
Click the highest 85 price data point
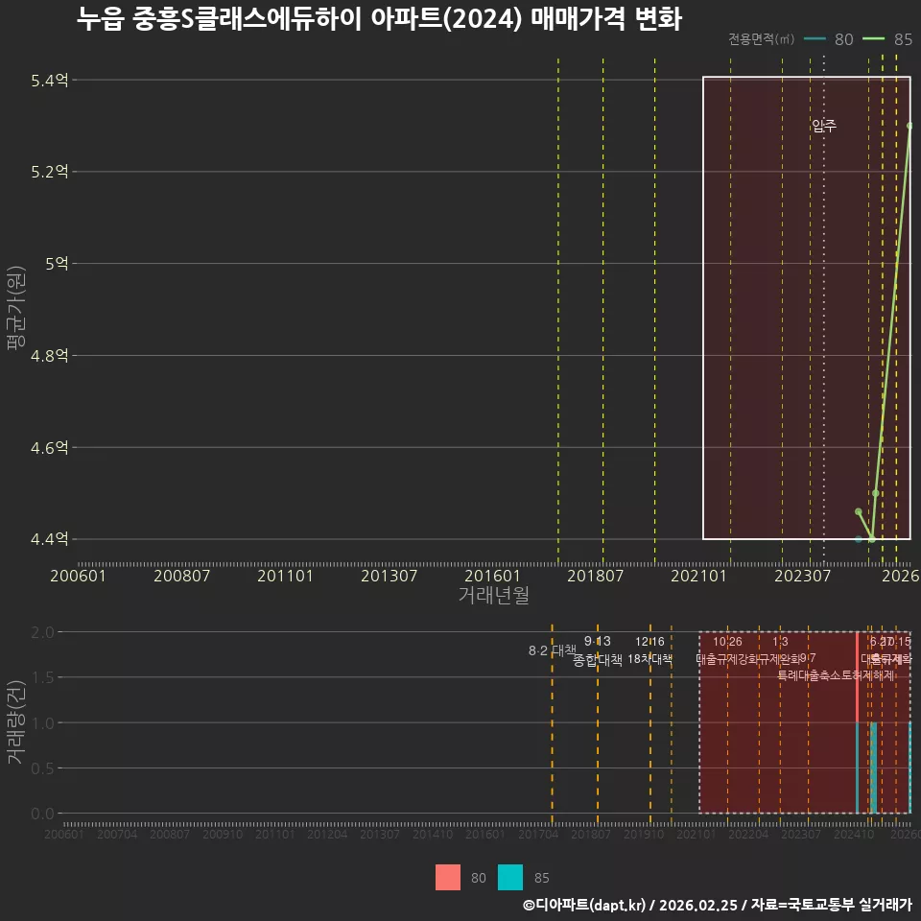click(x=909, y=126)
